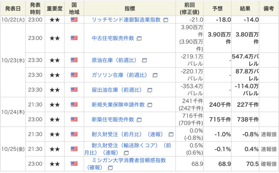279x173 pixels.
Task: Open the 中古住宅販売件数 indicator link
Action: click(x=113, y=38)
